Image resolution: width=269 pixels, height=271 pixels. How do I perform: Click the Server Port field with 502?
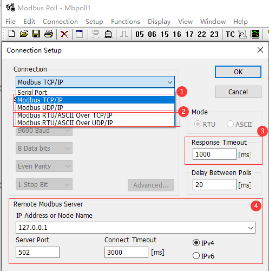pyautogui.click(x=37, y=252)
